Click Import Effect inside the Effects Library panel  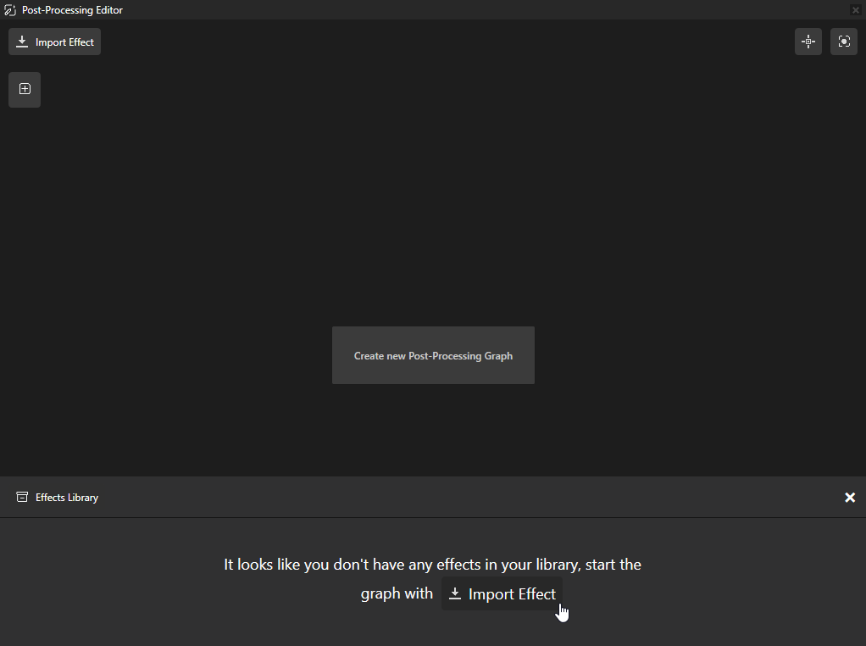pos(501,593)
